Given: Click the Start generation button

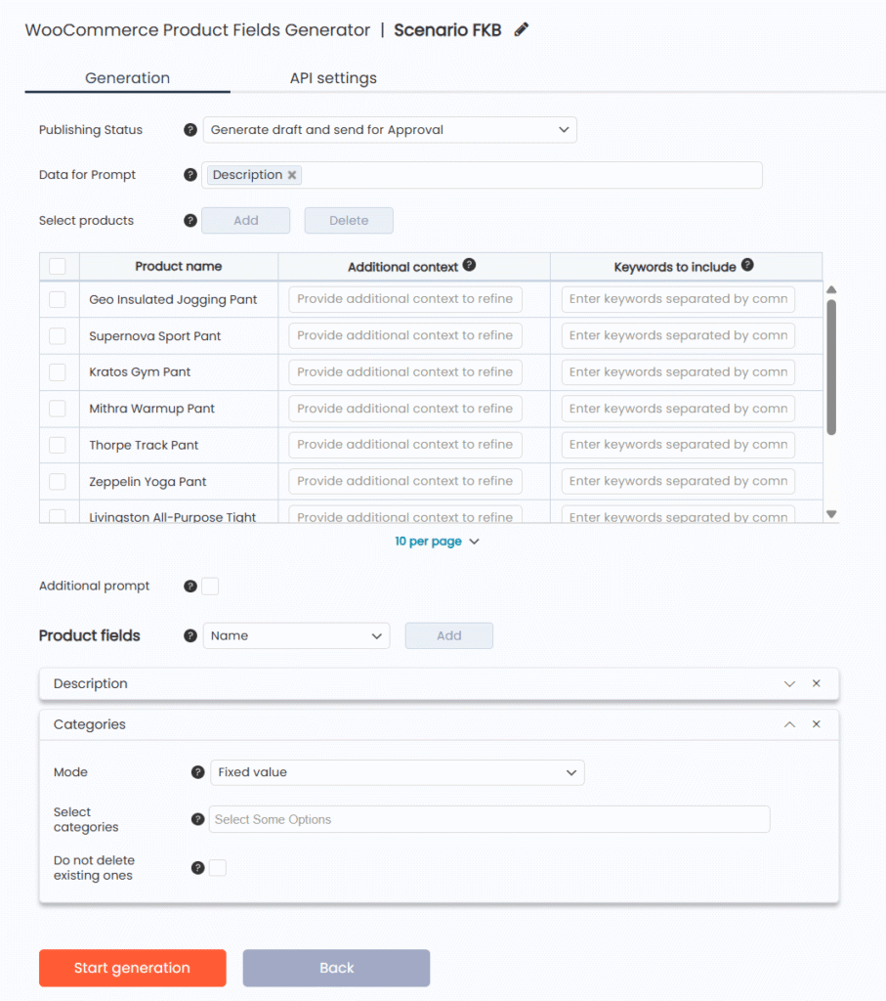Looking at the screenshot, I should [x=132, y=968].
